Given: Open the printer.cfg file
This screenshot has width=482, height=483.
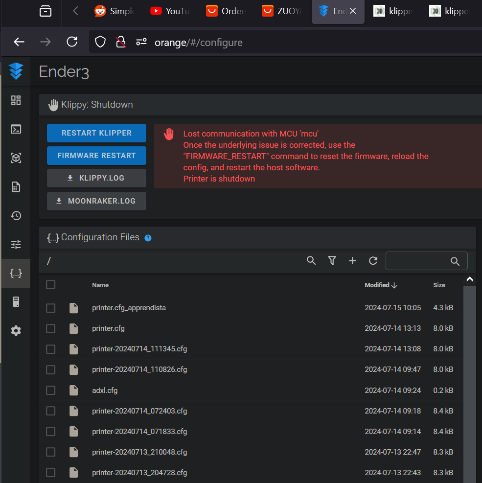Looking at the screenshot, I should (x=108, y=328).
